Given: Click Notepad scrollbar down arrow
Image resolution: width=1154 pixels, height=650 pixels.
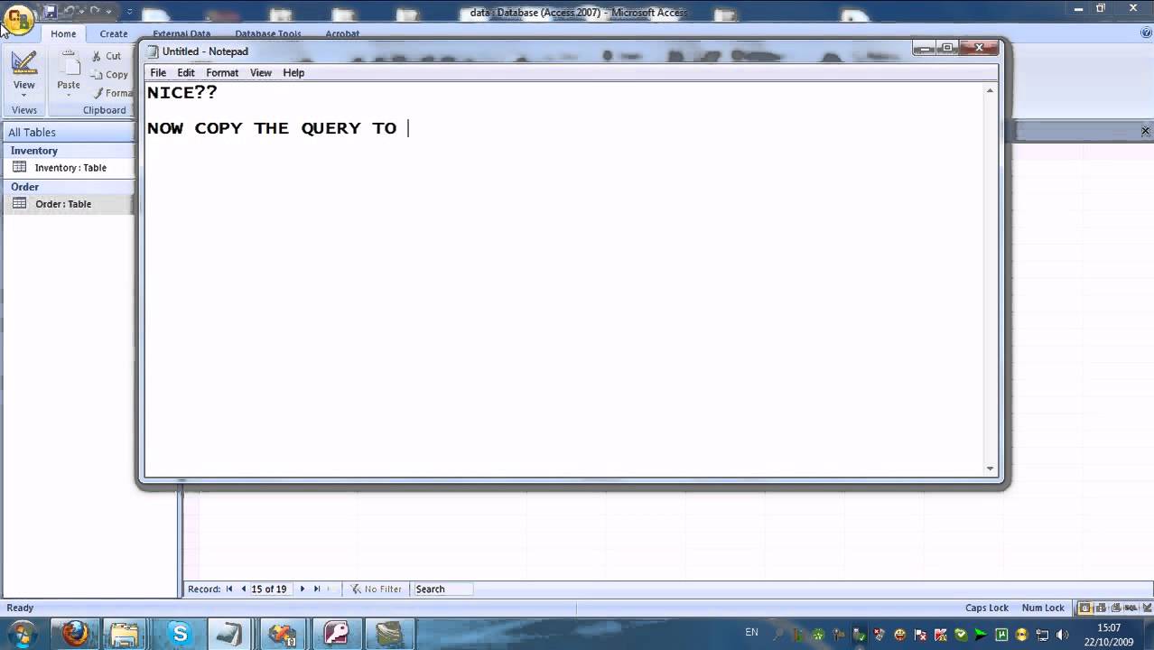Looking at the screenshot, I should pos(990,469).
